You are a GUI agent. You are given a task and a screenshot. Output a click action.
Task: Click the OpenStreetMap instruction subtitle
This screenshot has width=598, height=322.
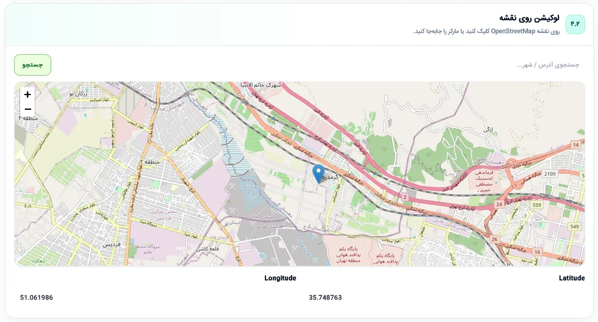tap(486, 31)
